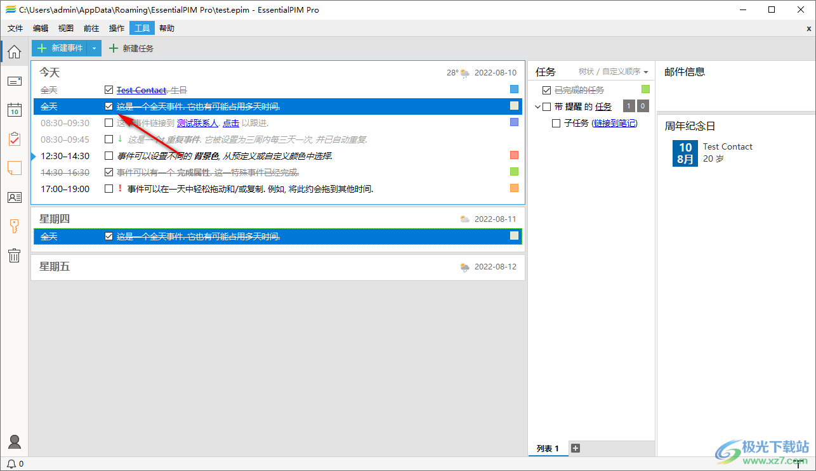Open the Passwords key module
The height and width of the screenshot is (471, 816).
click(x=14, y=226)
